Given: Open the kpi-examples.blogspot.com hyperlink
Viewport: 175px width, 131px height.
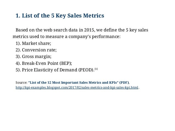Looking at the screenshot, I should (77, 88).
